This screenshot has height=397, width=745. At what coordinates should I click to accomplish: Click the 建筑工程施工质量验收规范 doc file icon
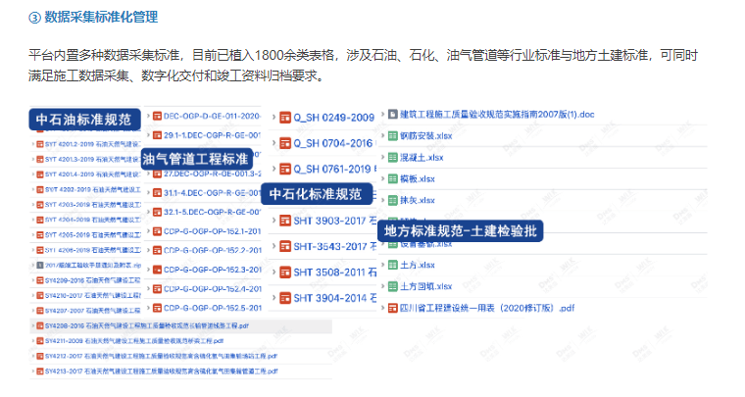click(x=391, y=114)
